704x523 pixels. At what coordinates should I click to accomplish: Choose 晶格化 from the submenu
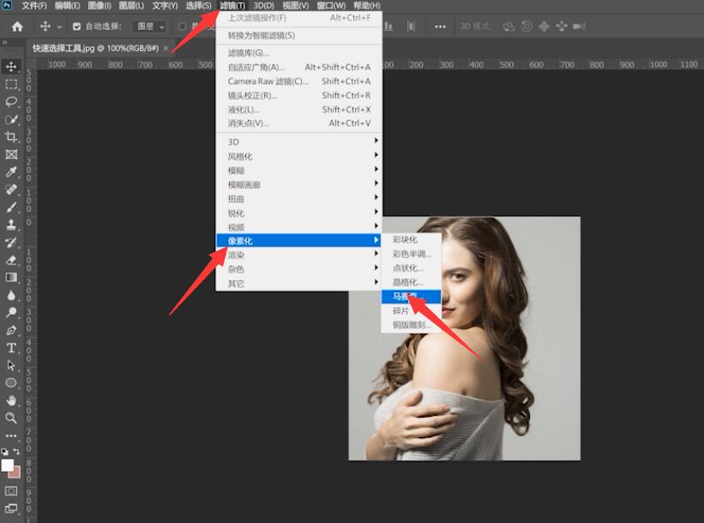pyautogui.click(x=412, y=282)
